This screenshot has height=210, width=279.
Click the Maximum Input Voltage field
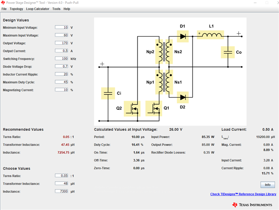[x=62, y=35]
